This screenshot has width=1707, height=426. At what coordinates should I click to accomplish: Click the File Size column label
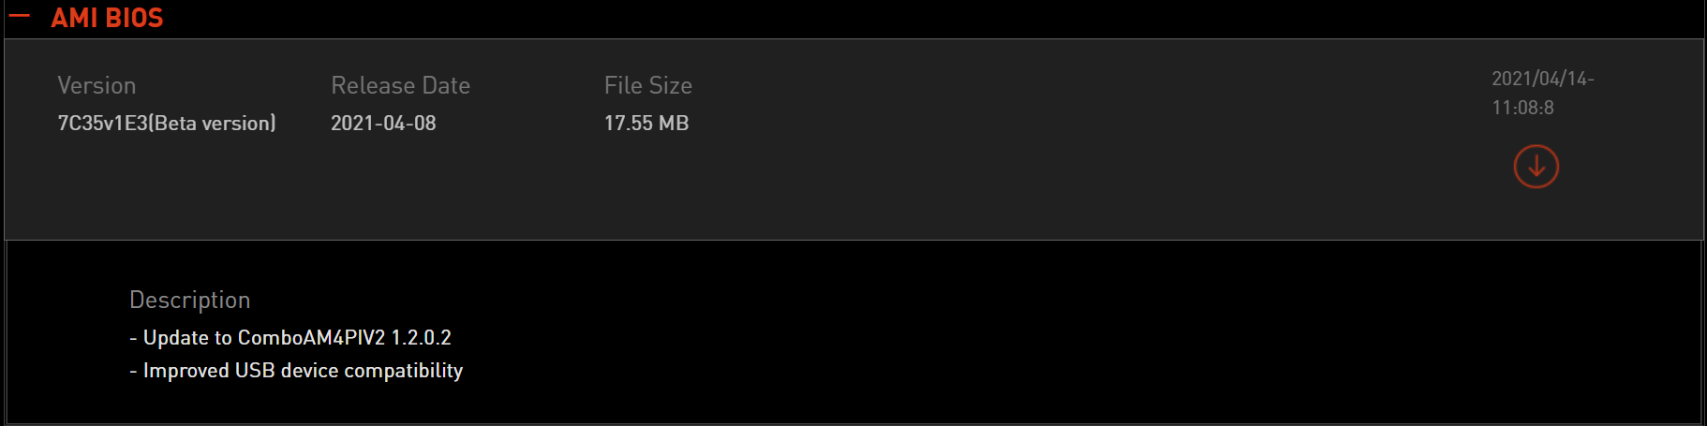(x=647, y=85)
